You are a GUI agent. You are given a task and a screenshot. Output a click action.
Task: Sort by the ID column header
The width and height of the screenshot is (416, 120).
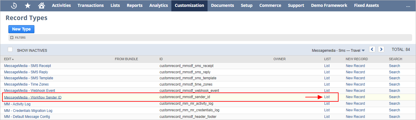pos(161,59)
